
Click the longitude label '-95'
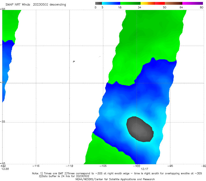170,166
